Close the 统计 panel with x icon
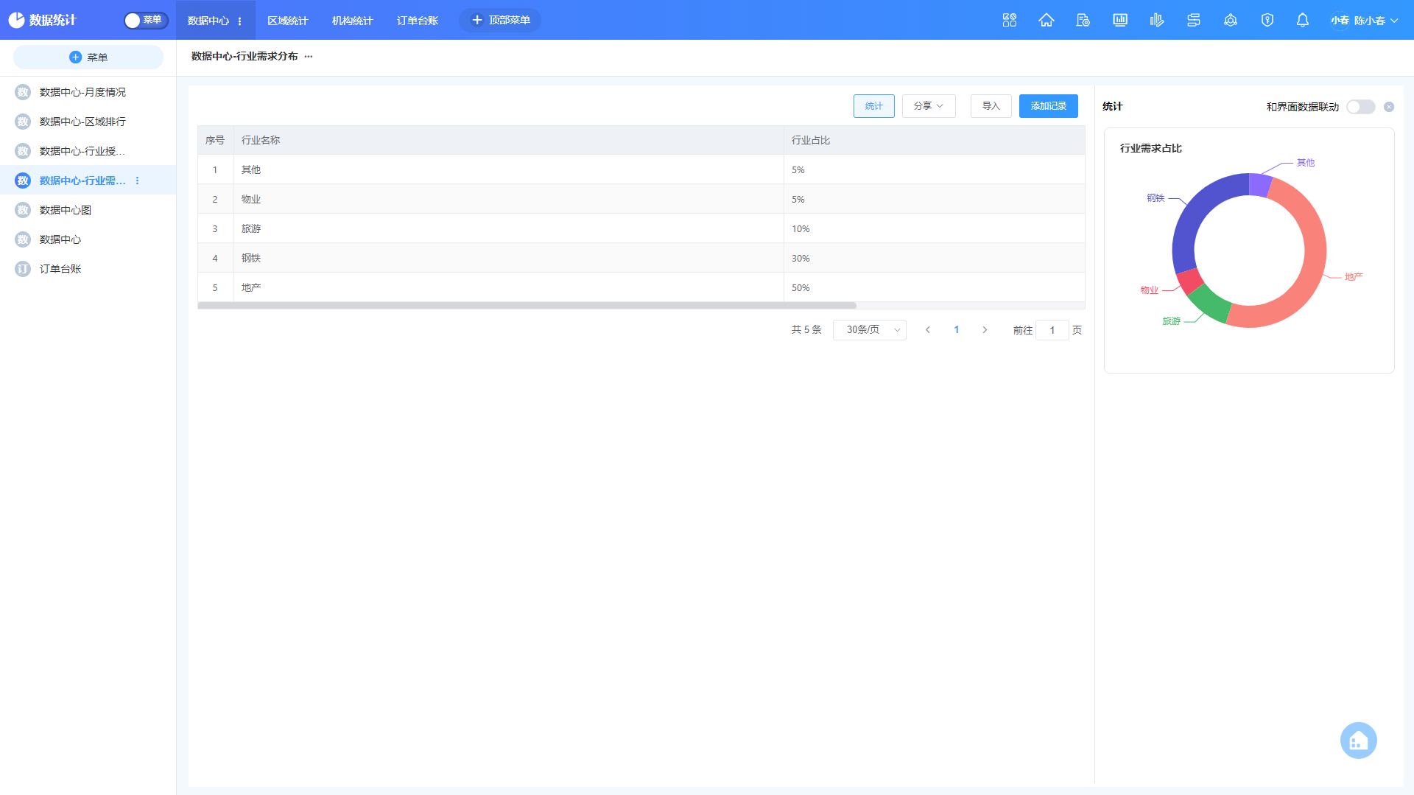This screenshot has width=1414, height=795. tap(1389, 107)
